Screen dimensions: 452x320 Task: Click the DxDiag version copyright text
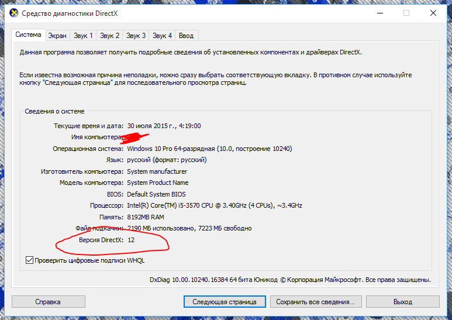click(290, 280)
